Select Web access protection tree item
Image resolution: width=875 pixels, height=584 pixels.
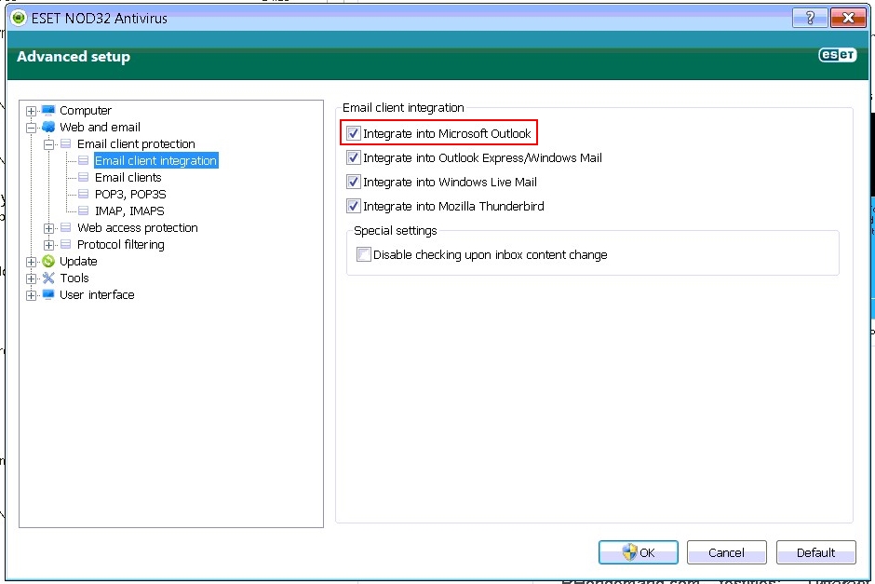point(137,227)
